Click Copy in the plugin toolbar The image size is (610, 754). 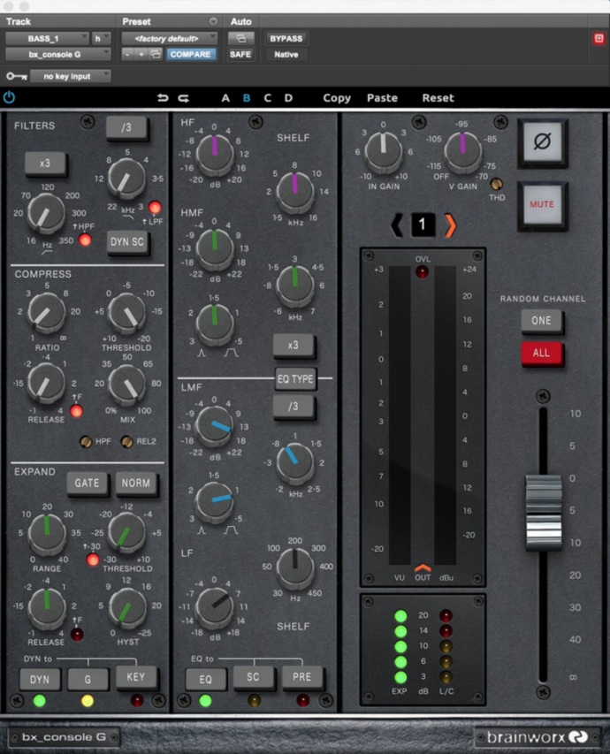(x=337, y=98)
